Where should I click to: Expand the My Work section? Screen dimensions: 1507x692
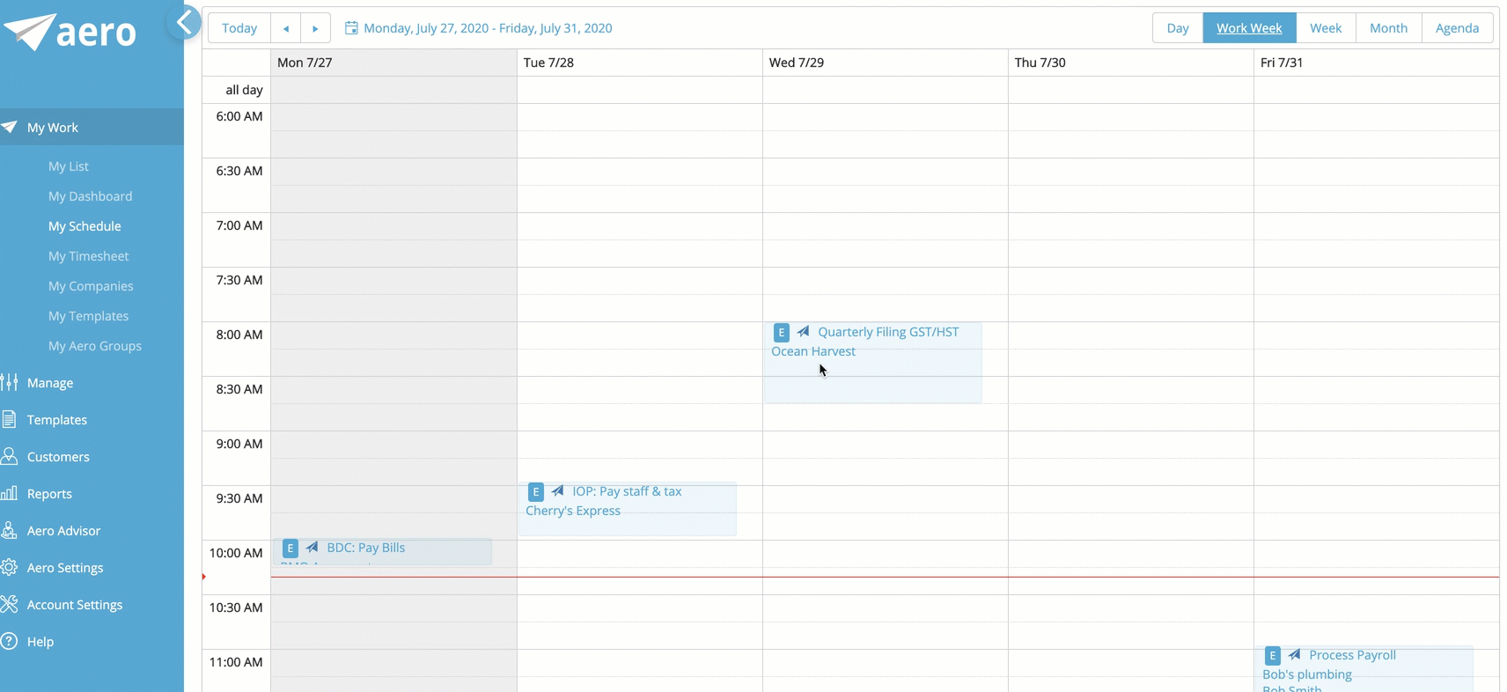(x=92, y=127)
